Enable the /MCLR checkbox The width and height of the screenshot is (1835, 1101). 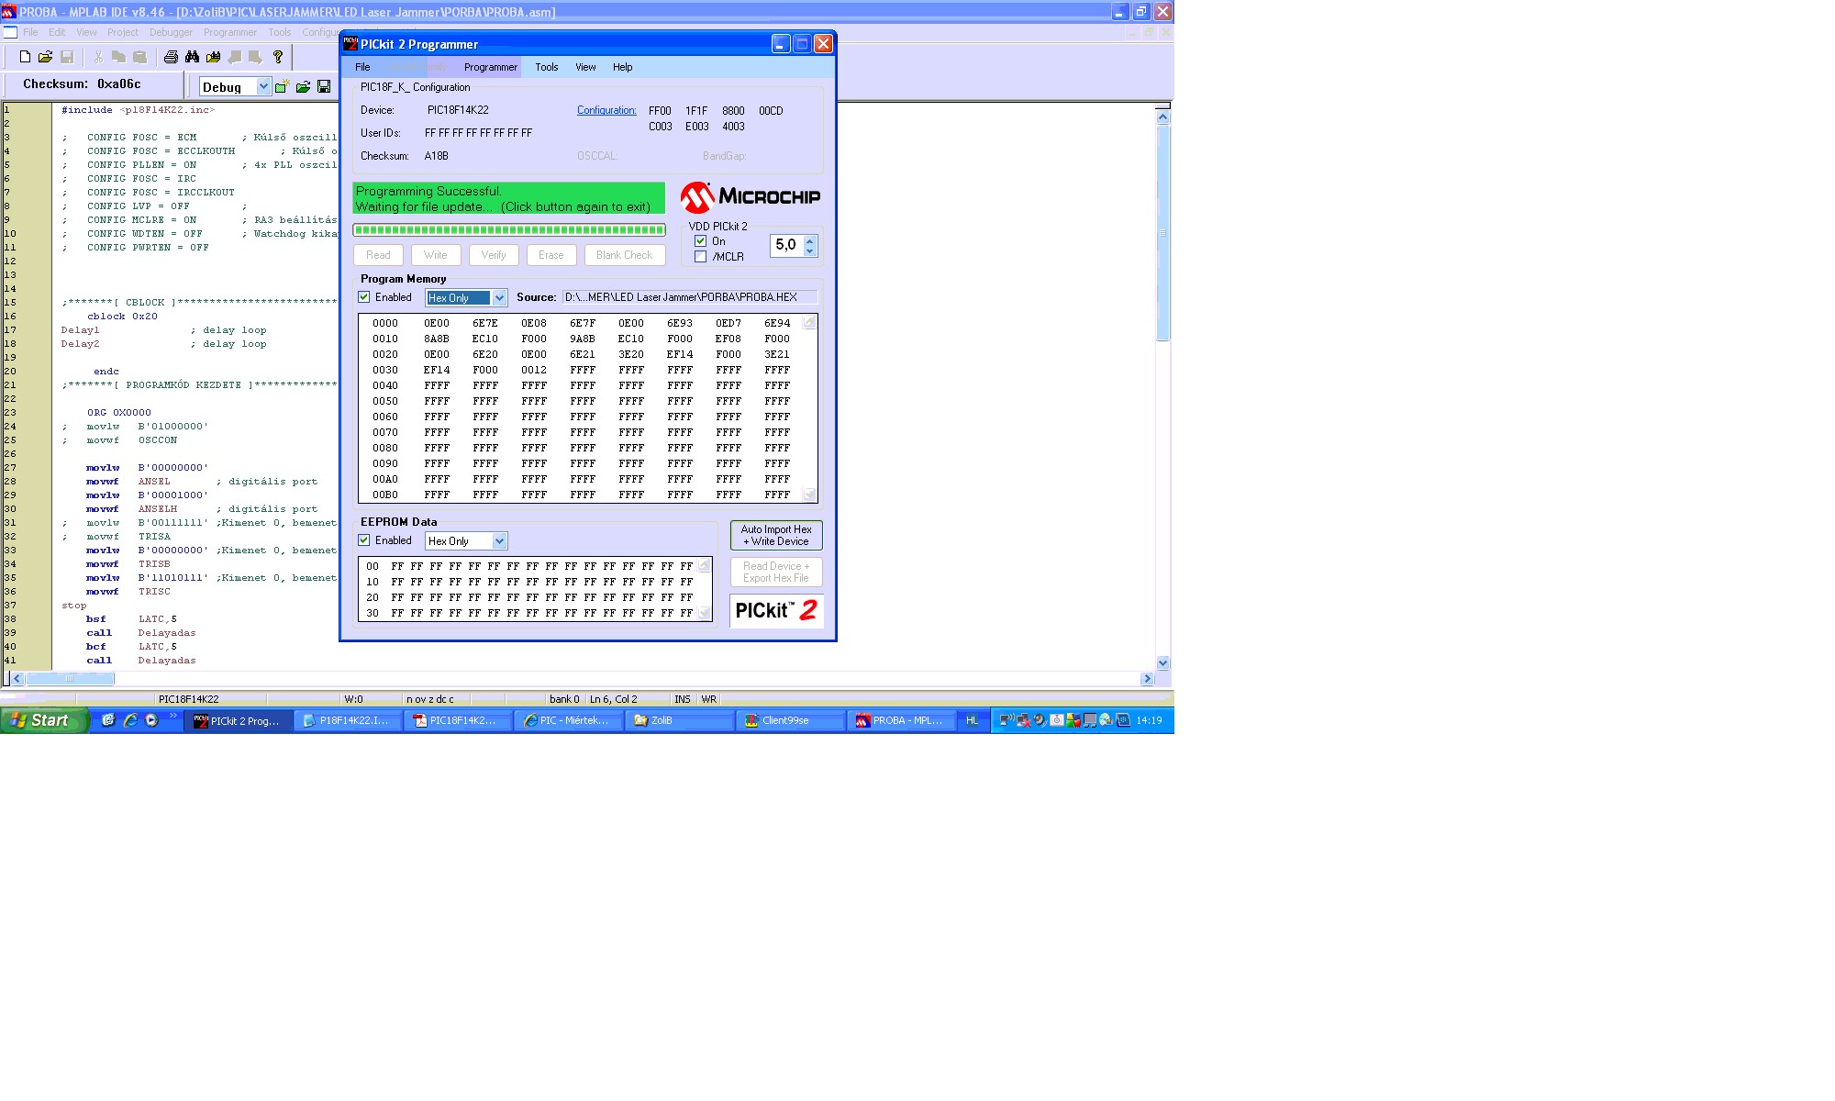701,257
